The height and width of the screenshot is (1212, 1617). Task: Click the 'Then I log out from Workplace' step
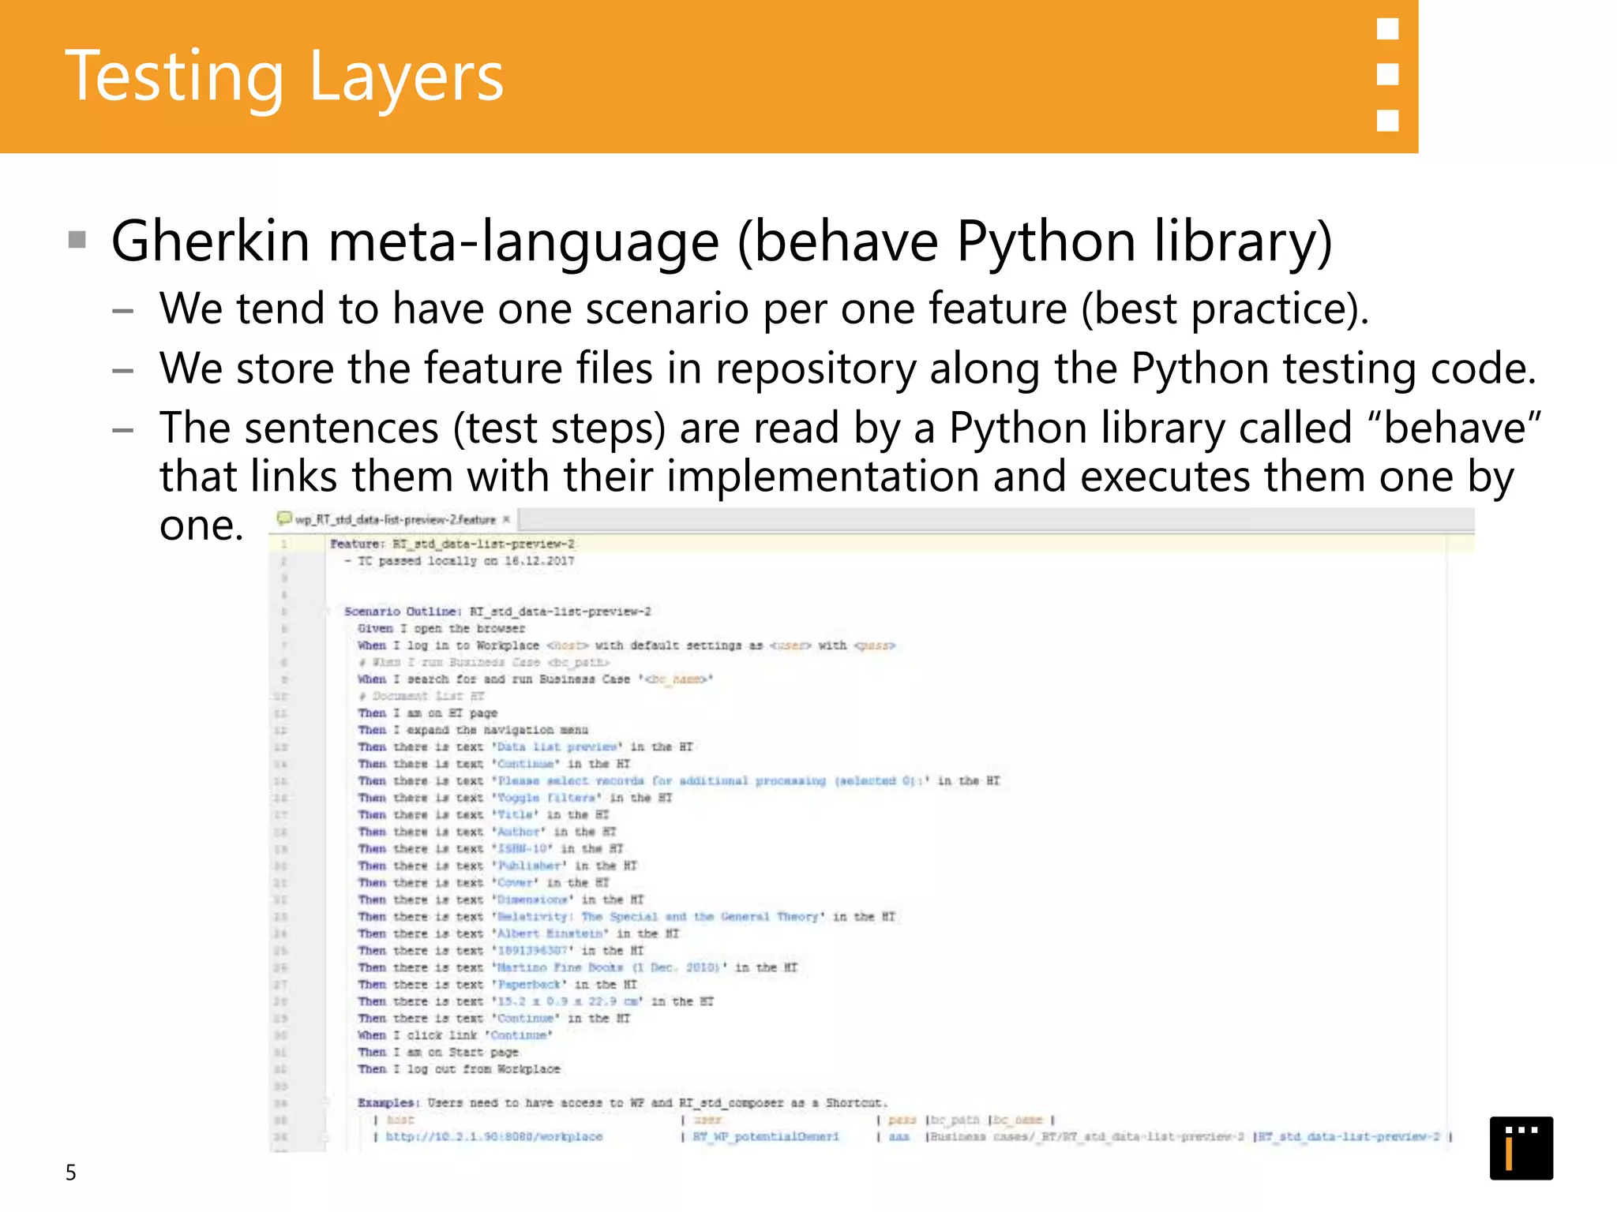[459, 1069]
